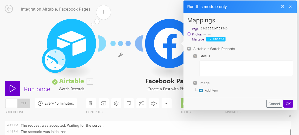
Task: Toggle scheduling ON/OFF switch
Action: pyautogui.click(x=18, y=103)
